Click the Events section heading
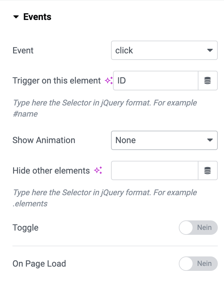Screen dimensions: 224x281 37,17
